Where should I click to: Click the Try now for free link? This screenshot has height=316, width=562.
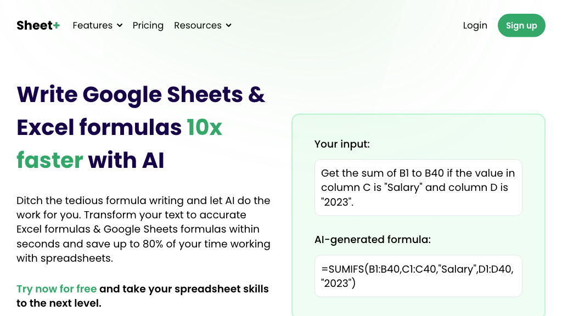(x=57, y=289)
